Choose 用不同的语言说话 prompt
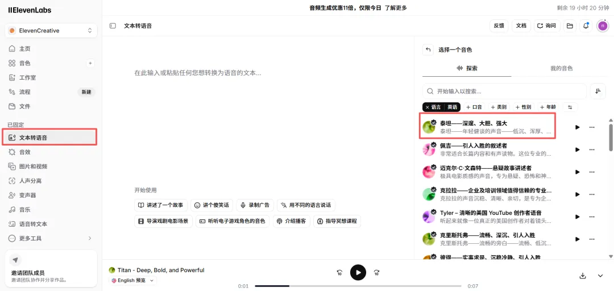614x291 pixels. click(306, 205)
